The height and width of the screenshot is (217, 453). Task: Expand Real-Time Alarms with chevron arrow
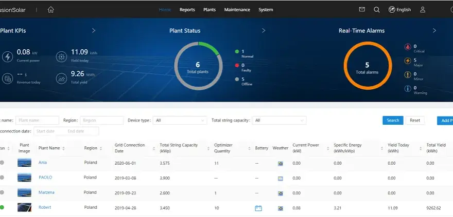[434, 30]
